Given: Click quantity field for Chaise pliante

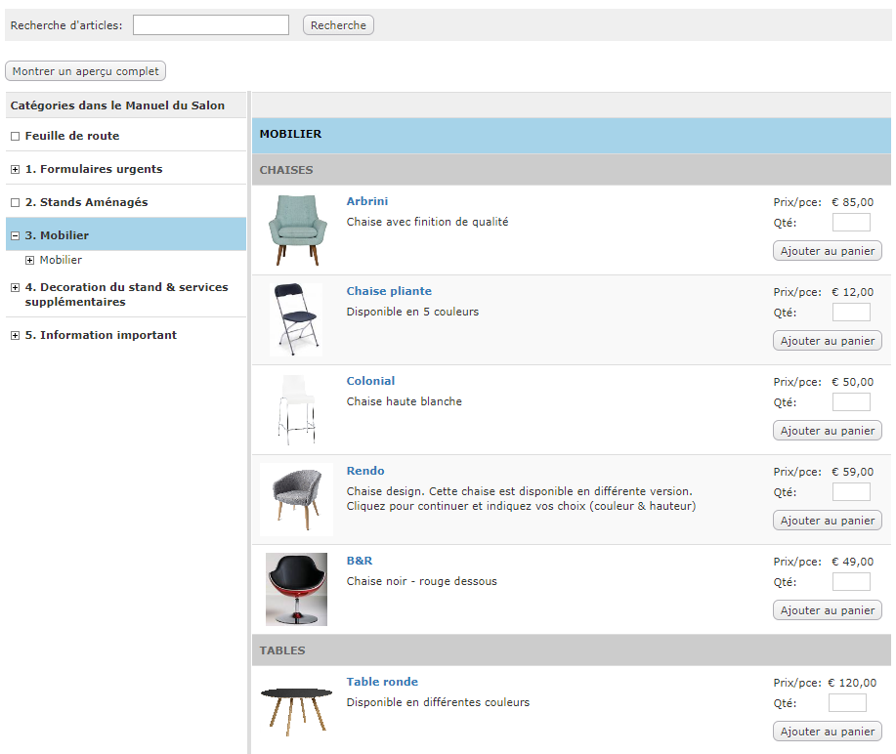Looking at the screenshot, I should pyautogui.click(x=851, y=313).
